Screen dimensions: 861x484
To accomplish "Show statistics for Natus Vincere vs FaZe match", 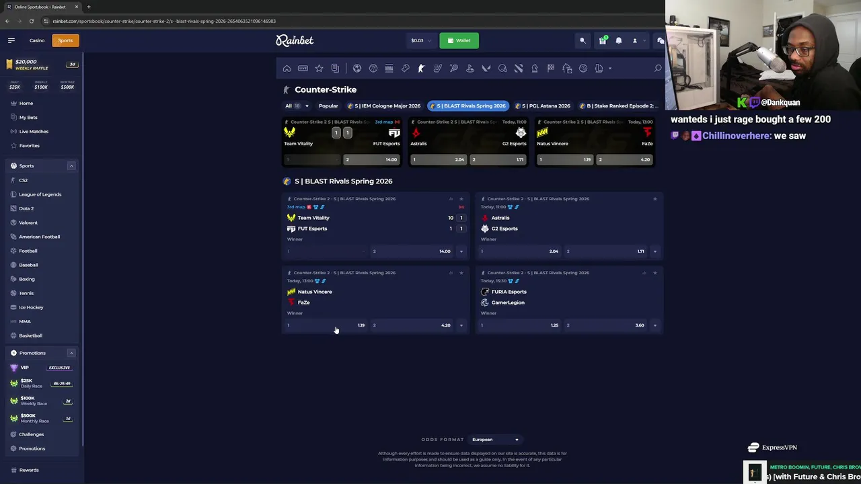I will pyautogui.click(x=451, y=272).
